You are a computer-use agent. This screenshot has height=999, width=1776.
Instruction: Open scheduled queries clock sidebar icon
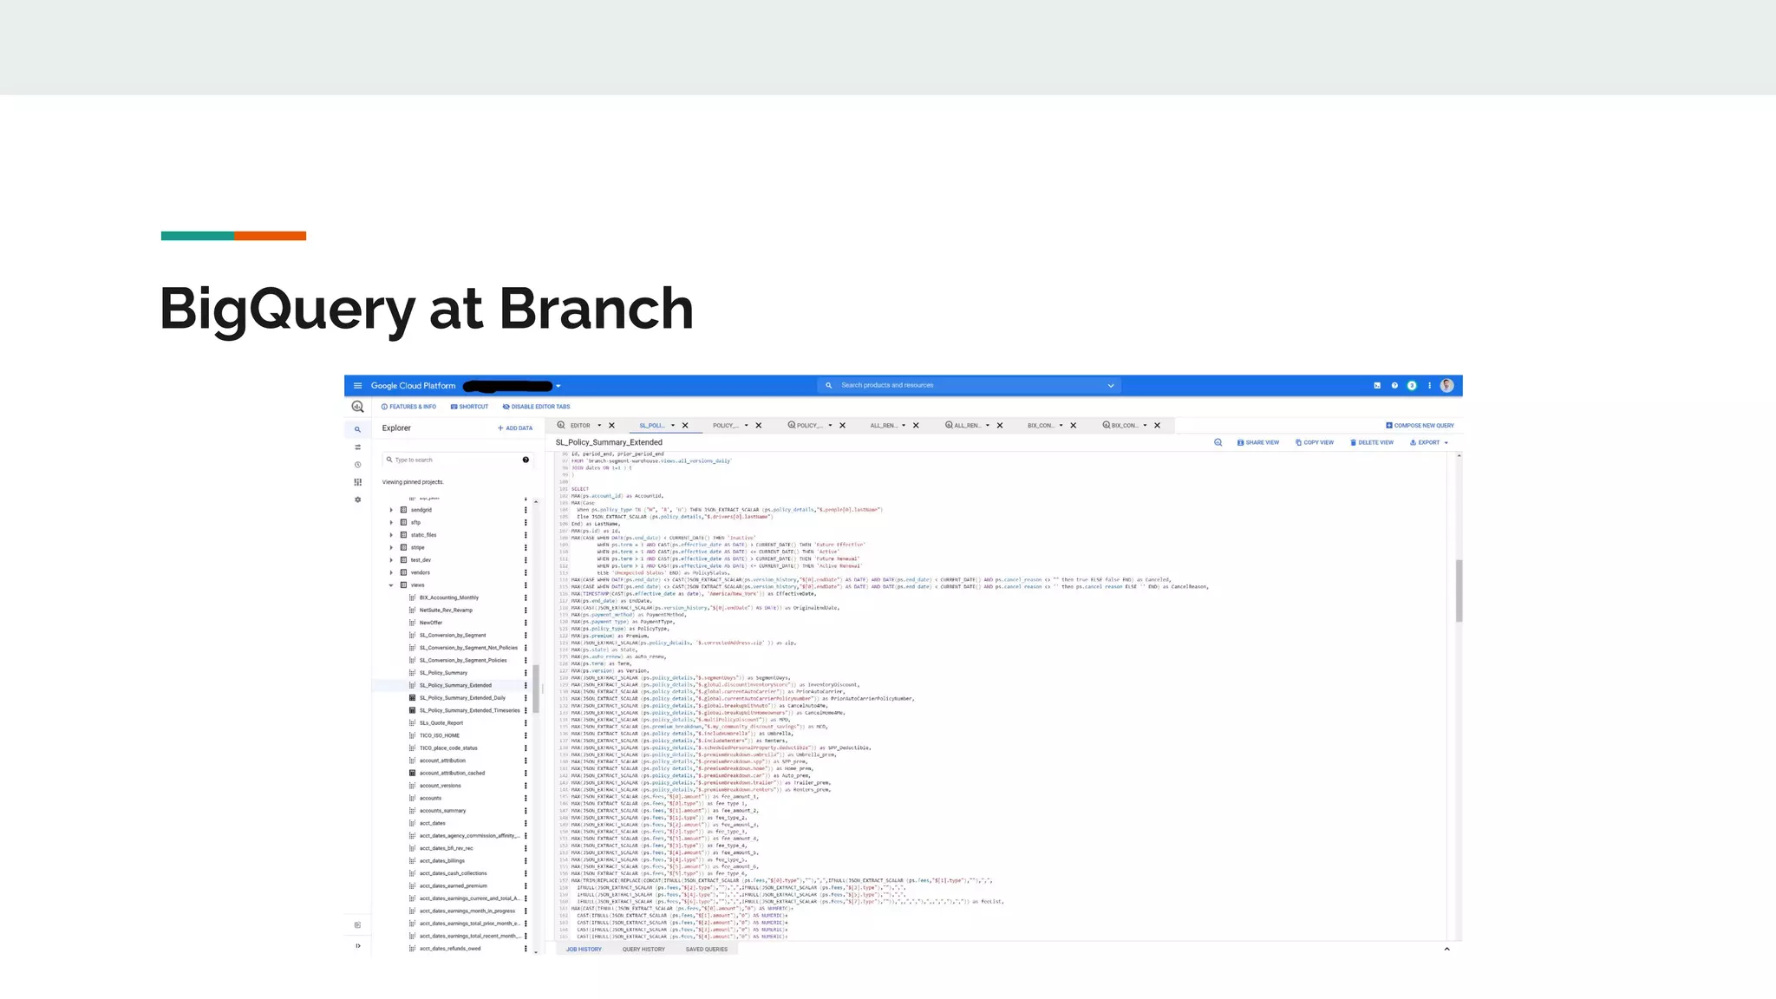point(357,465)
